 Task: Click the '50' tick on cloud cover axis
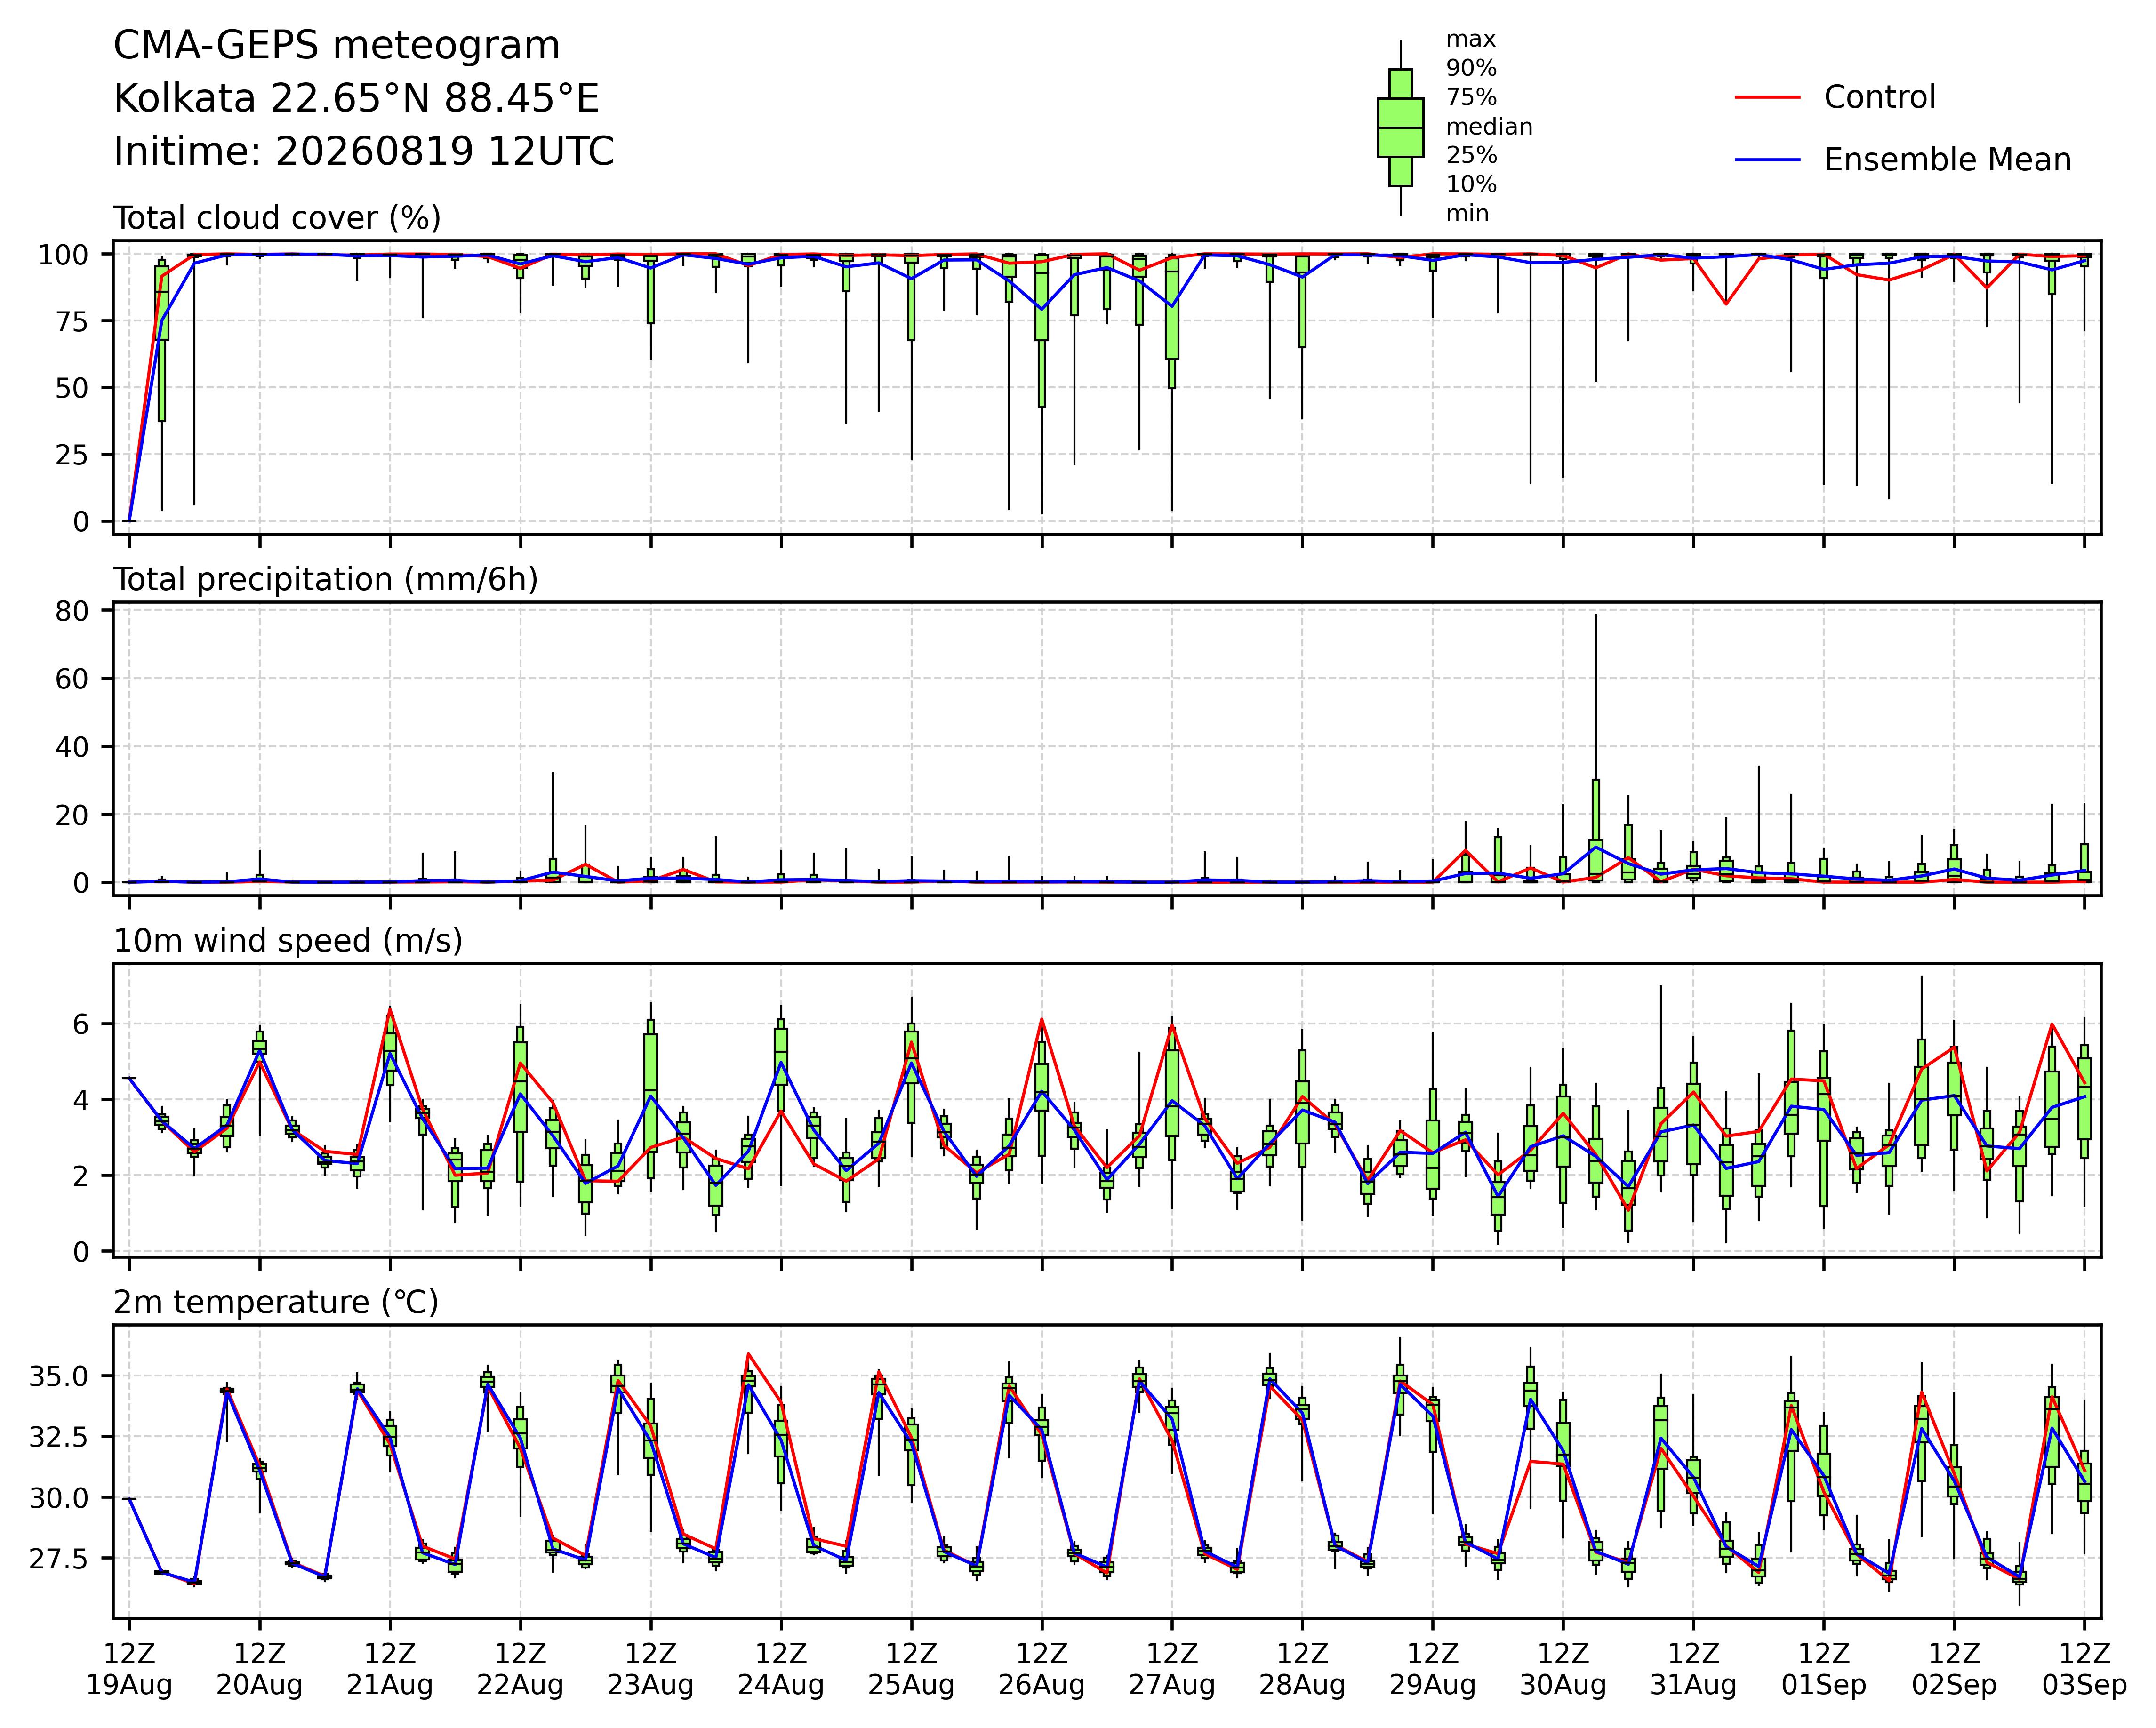pos(72,388)
